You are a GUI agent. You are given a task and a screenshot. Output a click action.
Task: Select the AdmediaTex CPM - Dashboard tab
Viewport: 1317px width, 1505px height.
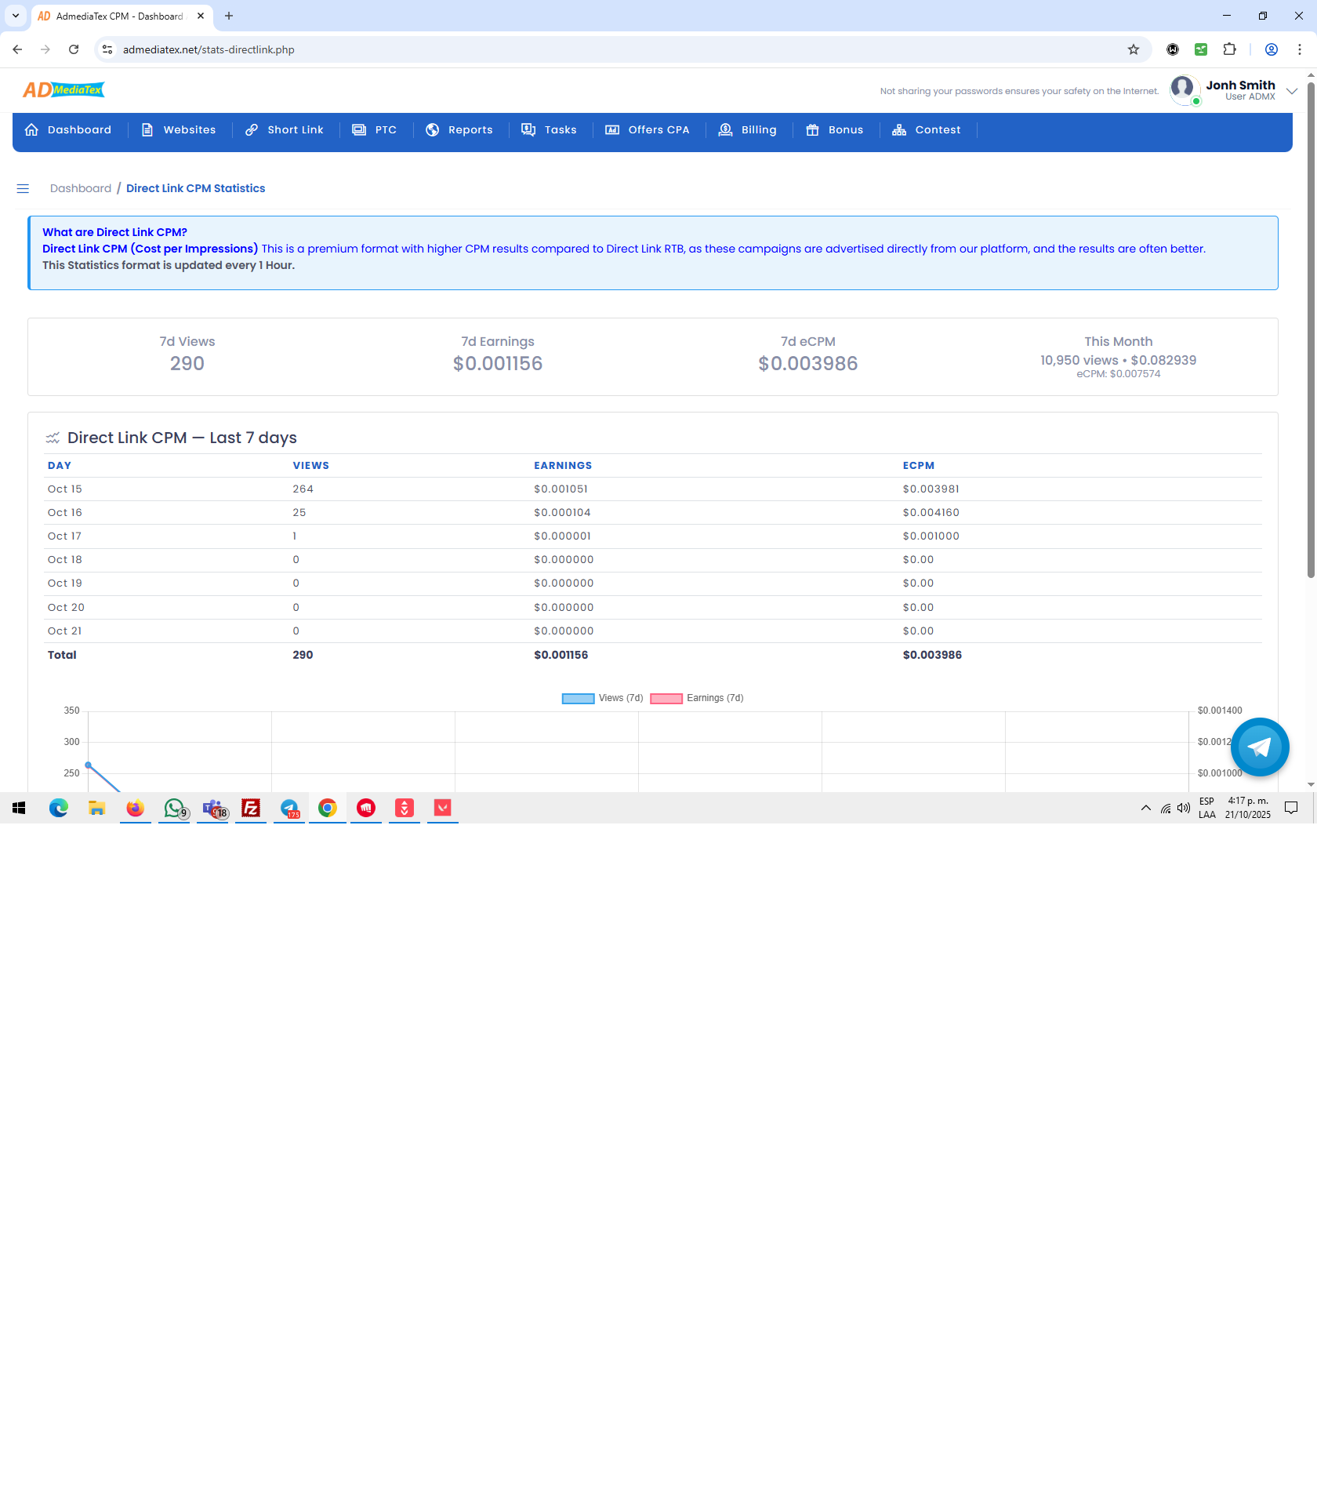point(119,16)
